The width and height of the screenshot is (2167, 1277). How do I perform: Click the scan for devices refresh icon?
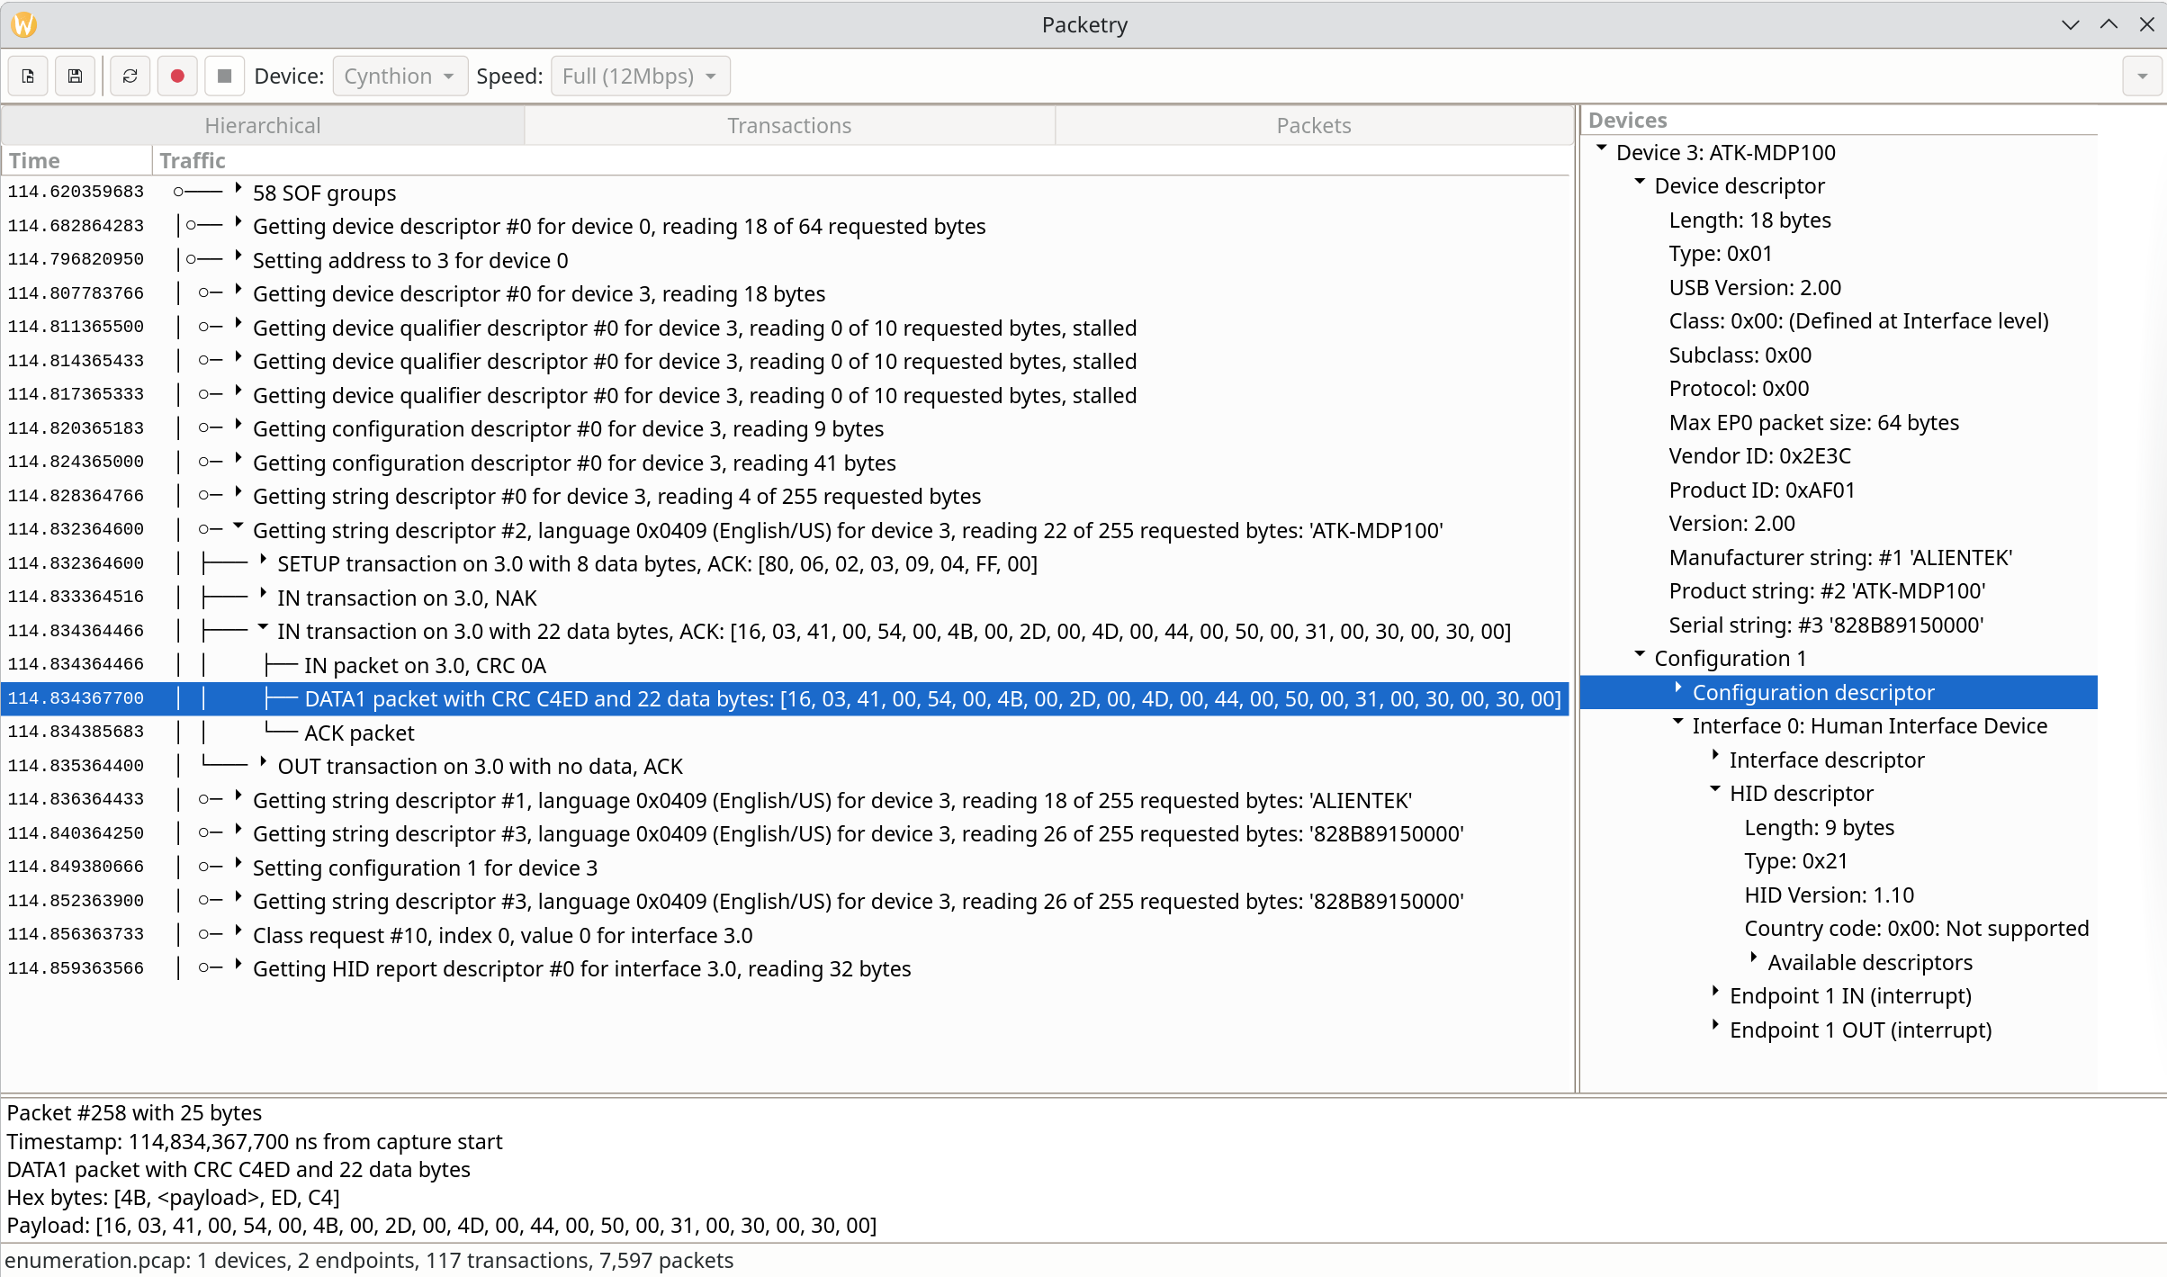tap(130, 76)
